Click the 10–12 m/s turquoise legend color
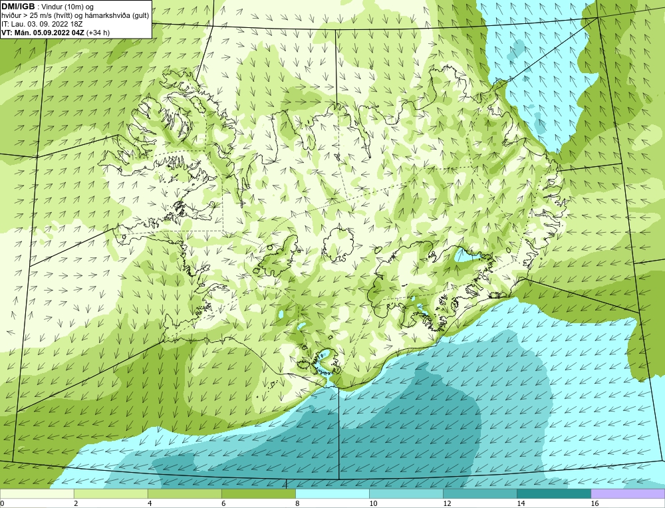Screen dimensions: 665x508 [406, 493]
